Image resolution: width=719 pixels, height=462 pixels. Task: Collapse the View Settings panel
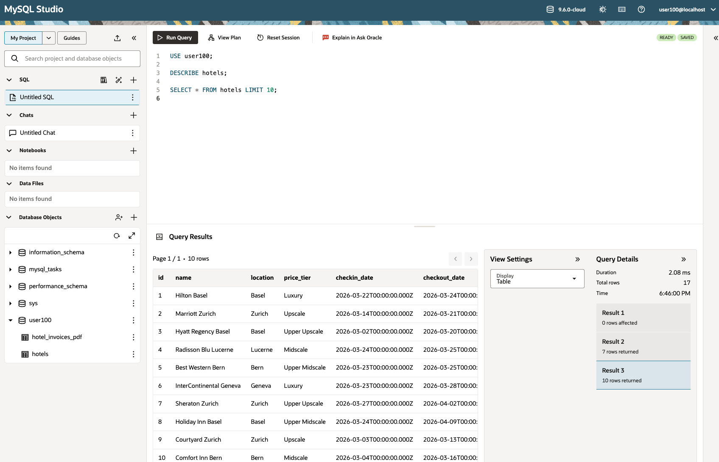pos(577,259)
